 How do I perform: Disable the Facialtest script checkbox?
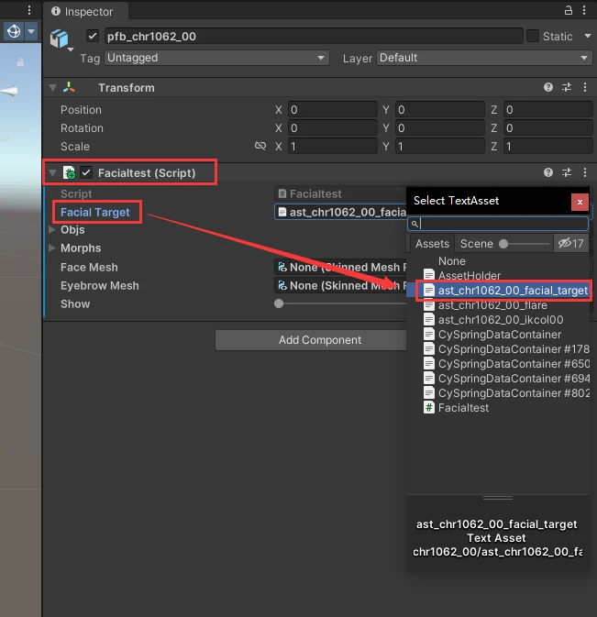pos(86,172)
